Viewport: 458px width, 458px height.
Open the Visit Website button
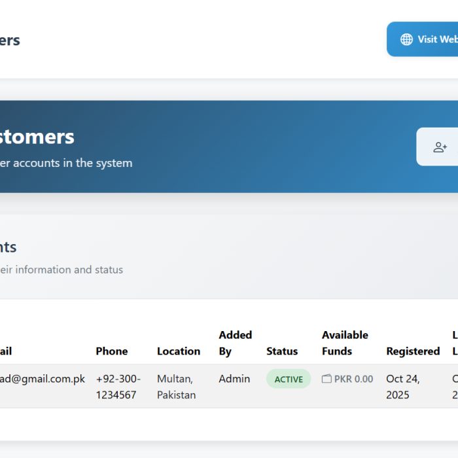click(x=425, y=39)
